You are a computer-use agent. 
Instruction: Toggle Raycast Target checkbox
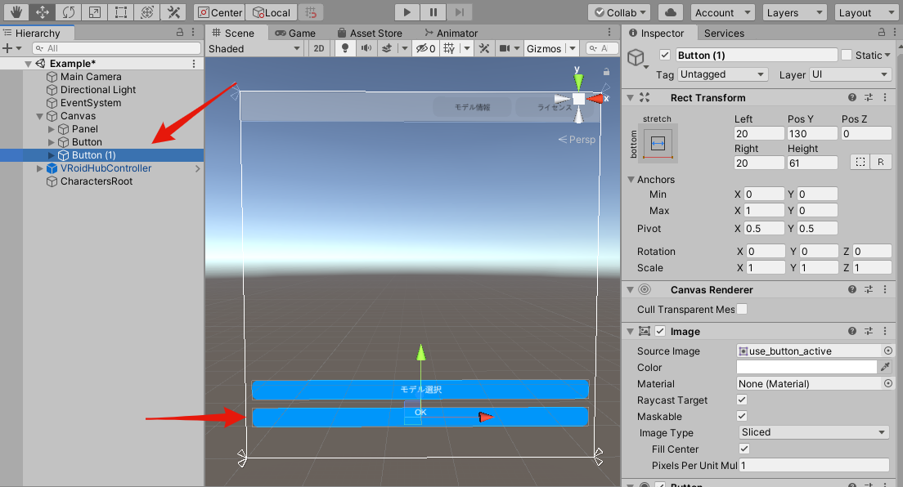click(742, 400)
